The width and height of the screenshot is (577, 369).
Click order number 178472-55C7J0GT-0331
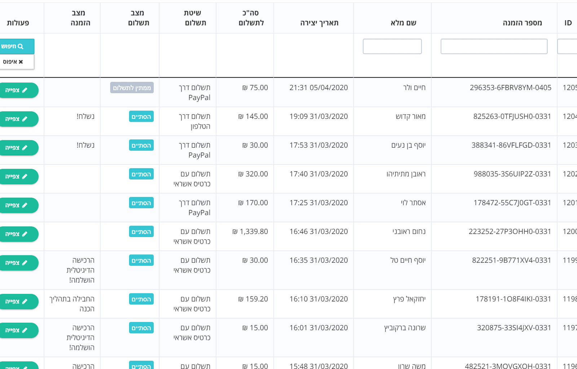(x=512, y=203)
